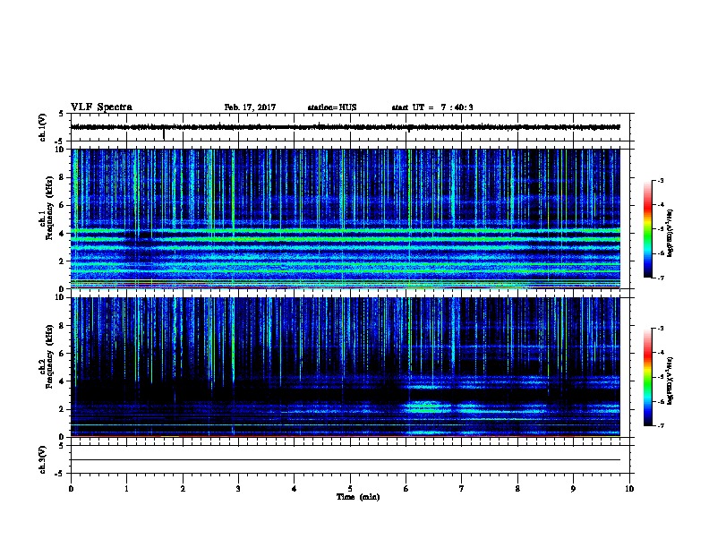
Task: Click the "Time (min)" axis label
Action: pos(358,497)
